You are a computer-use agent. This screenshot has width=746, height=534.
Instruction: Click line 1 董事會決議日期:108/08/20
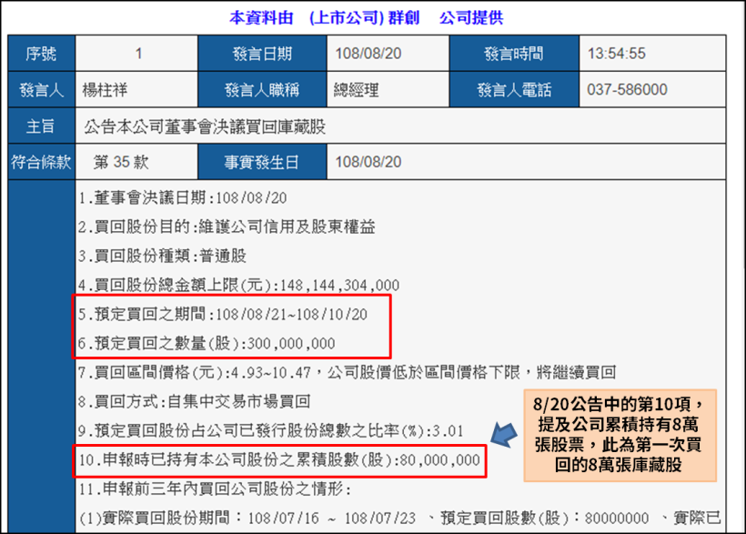[183, 197]
